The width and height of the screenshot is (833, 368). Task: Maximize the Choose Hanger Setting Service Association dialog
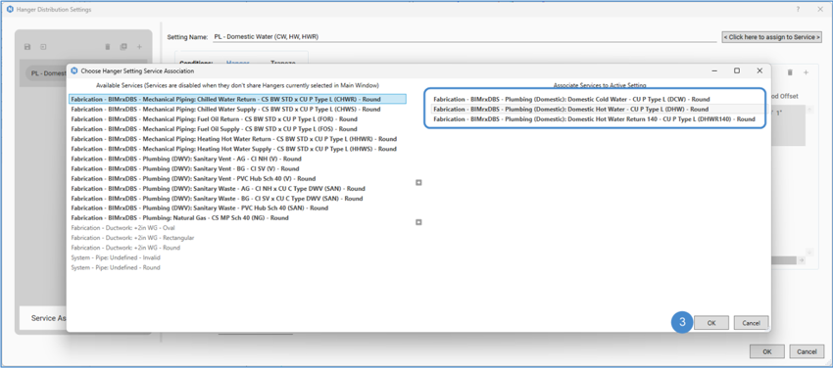tap(737, 70)
